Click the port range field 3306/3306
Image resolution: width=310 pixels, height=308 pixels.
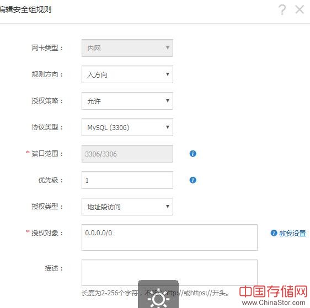tap(127, 154)
